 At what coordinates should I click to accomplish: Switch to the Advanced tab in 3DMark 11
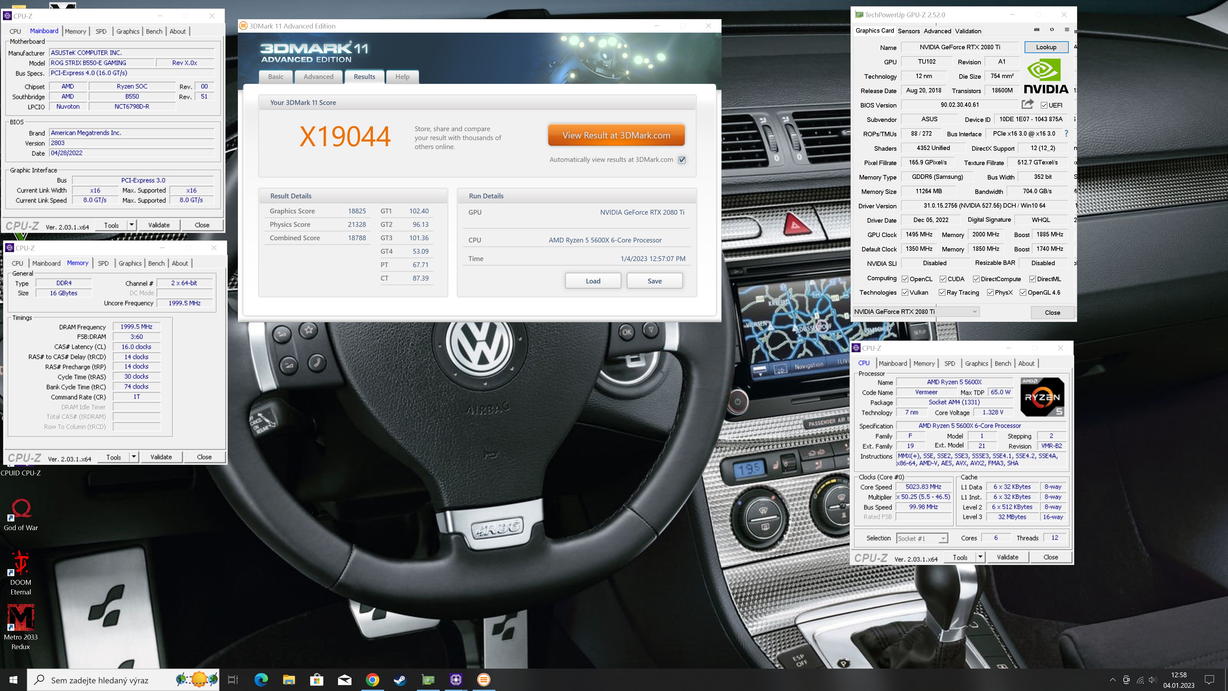(x=319, y=77)
